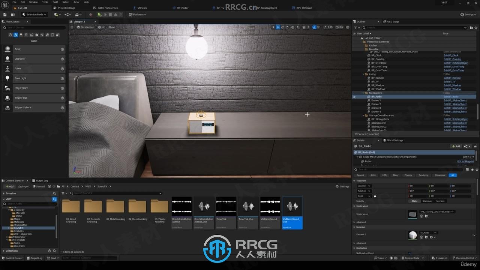Toggle visibility eye for BP_Radio in Outliner

(354, 97)
